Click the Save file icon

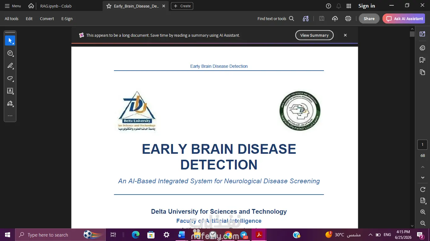[322, 19]
